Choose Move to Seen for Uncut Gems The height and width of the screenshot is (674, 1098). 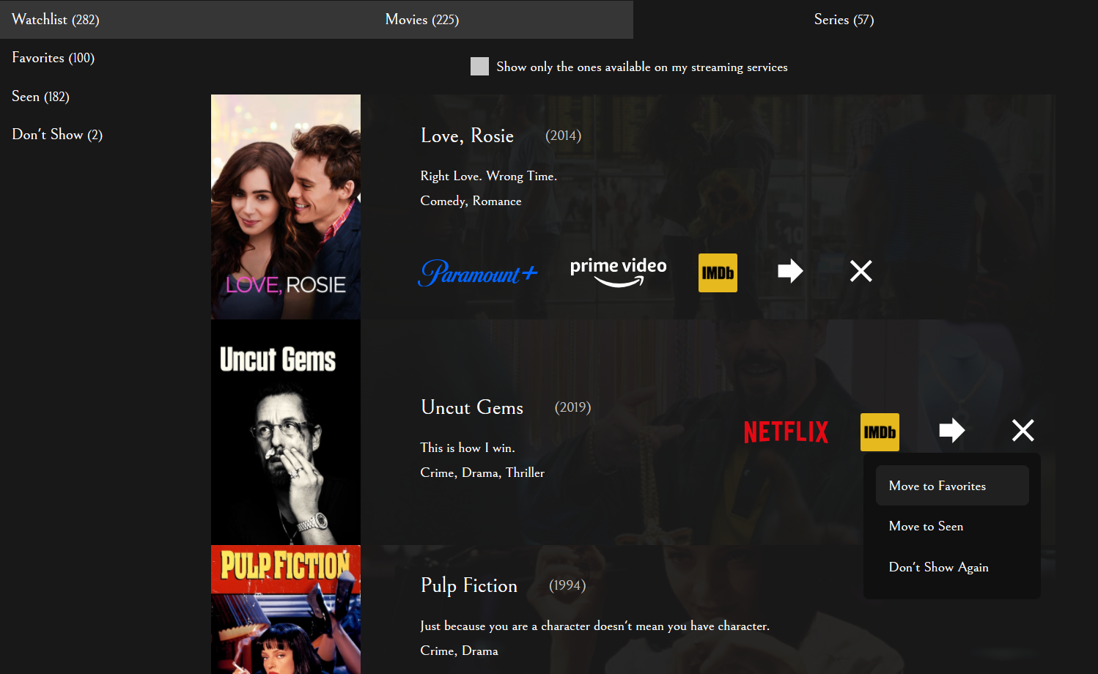click(926, 526)
